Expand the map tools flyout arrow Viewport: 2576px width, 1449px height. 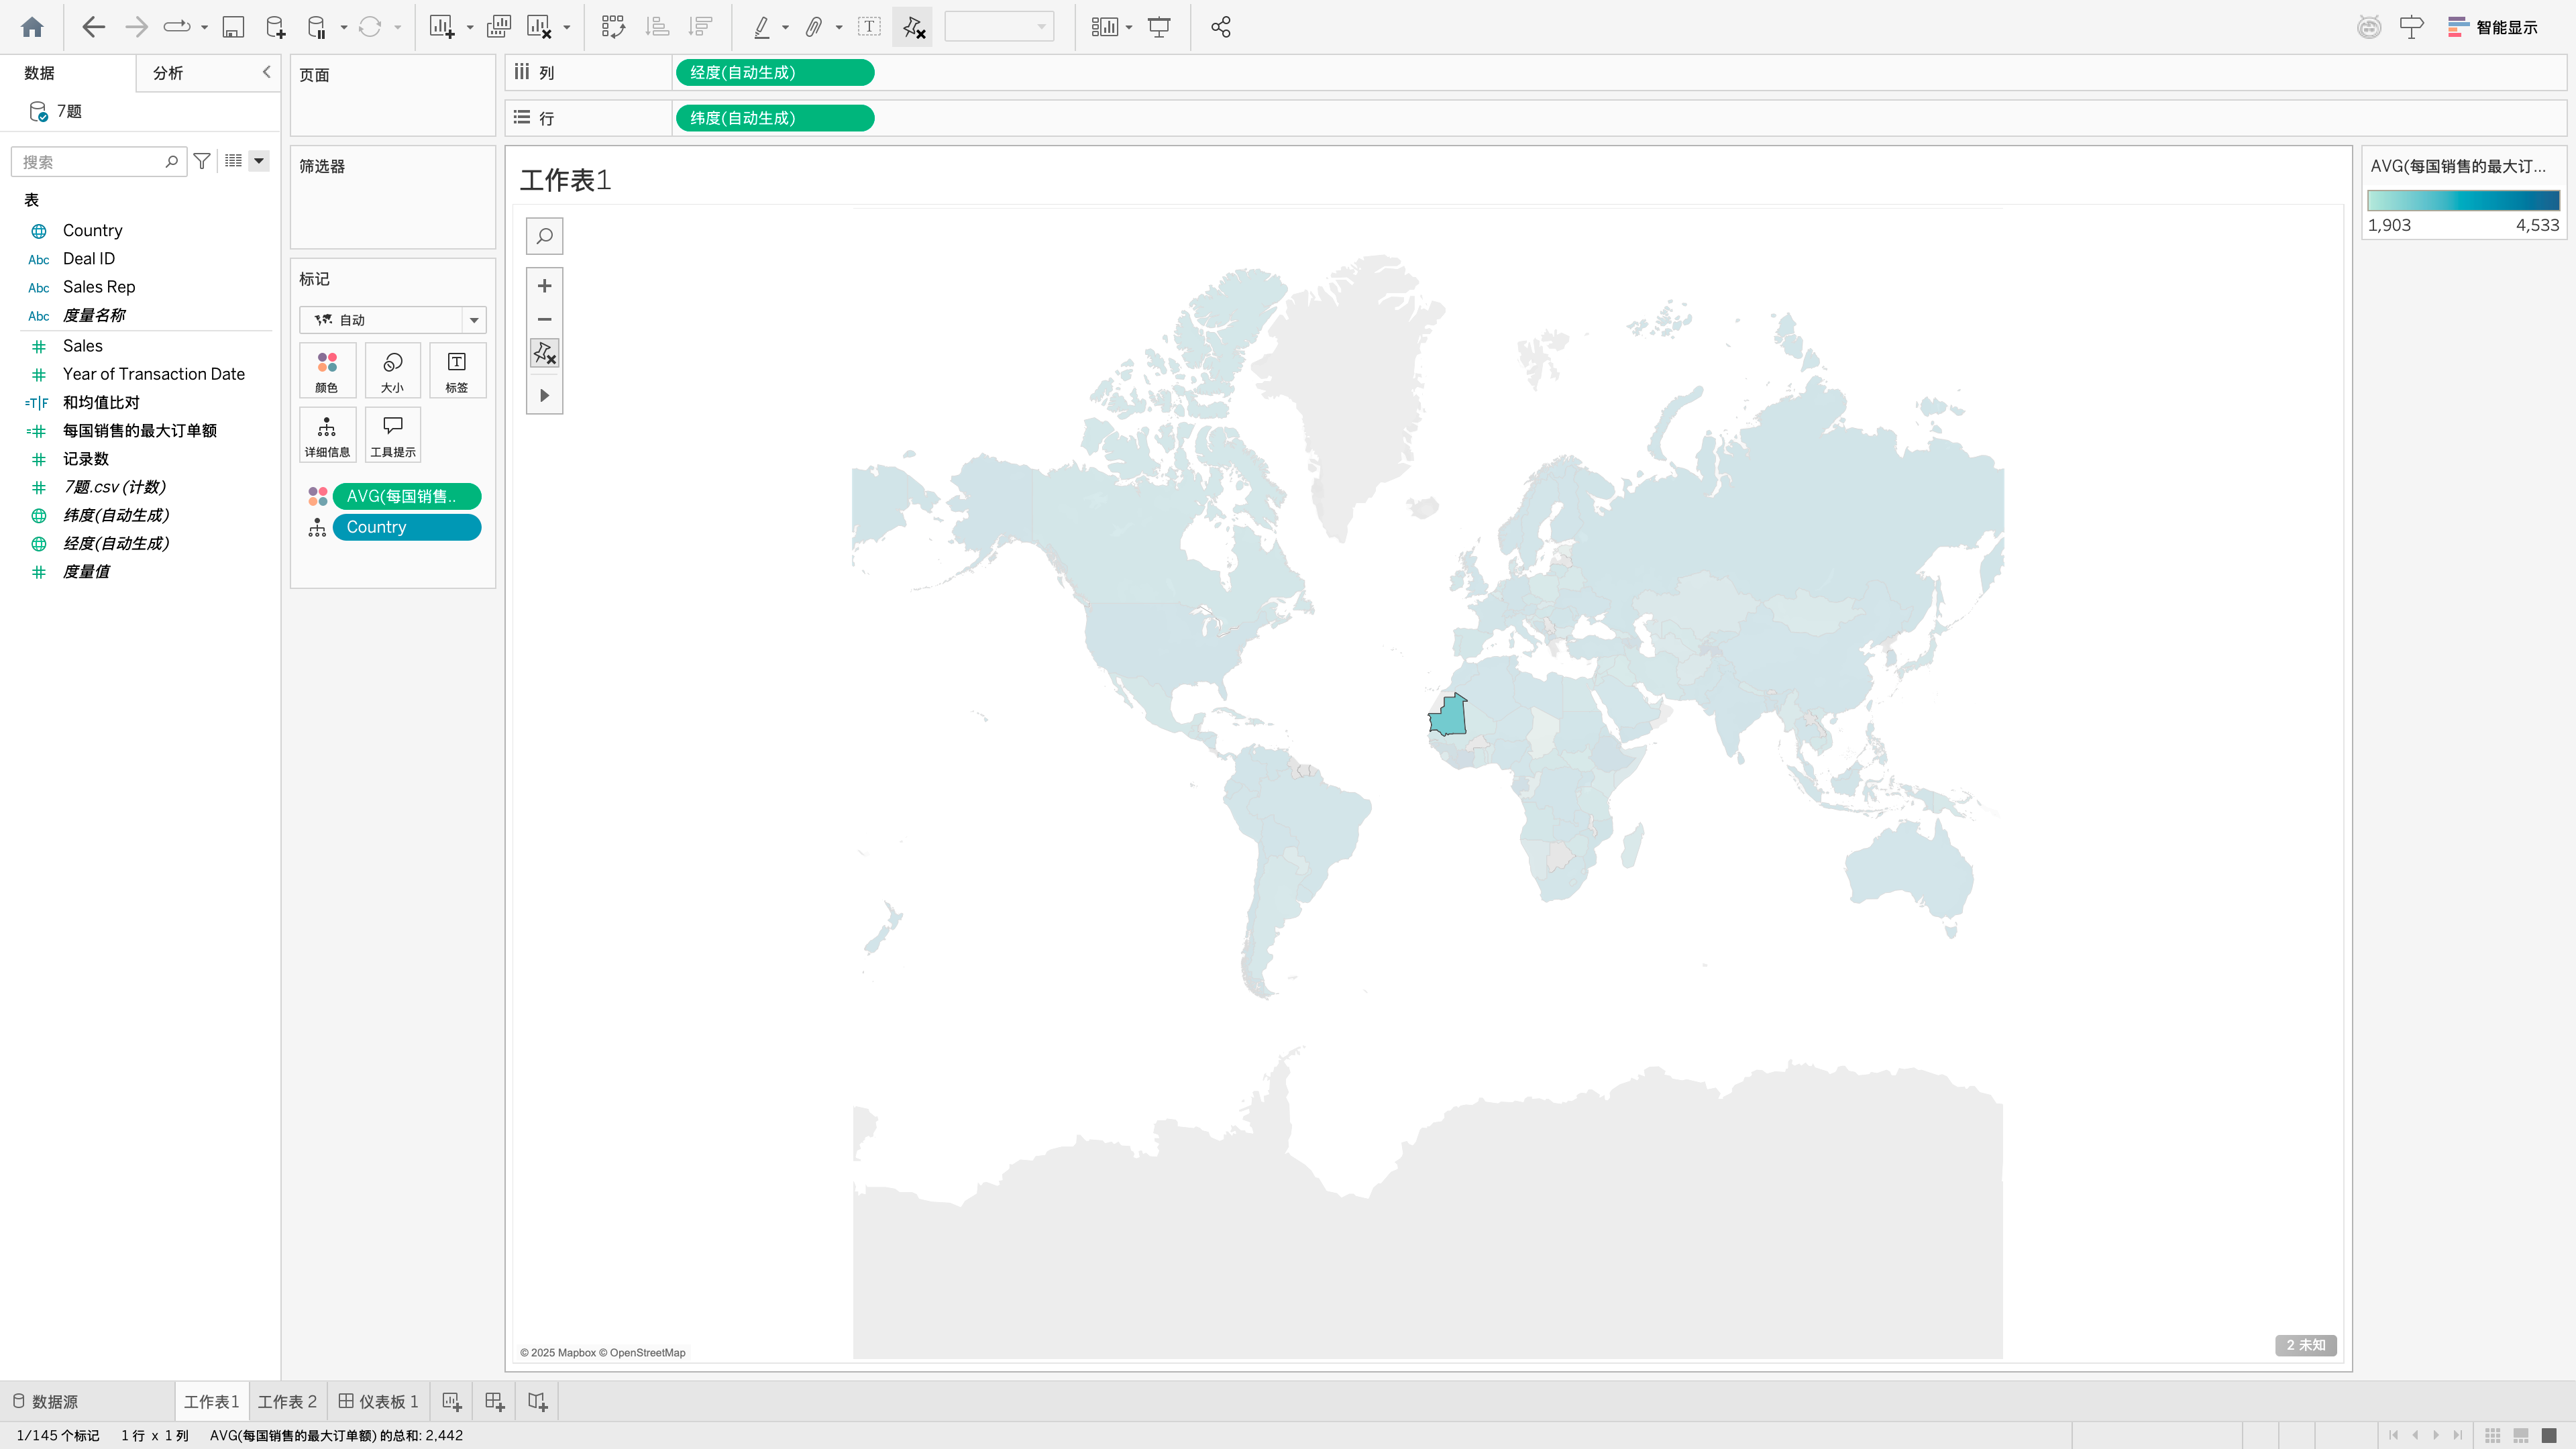[x=544, y=395]
